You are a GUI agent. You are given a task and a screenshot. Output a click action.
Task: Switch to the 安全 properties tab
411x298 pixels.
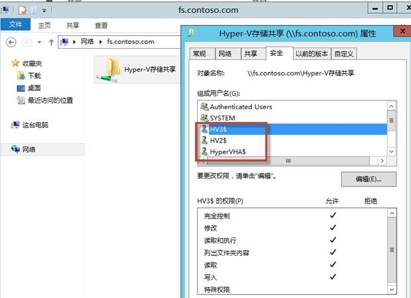[x=279, y=53]
